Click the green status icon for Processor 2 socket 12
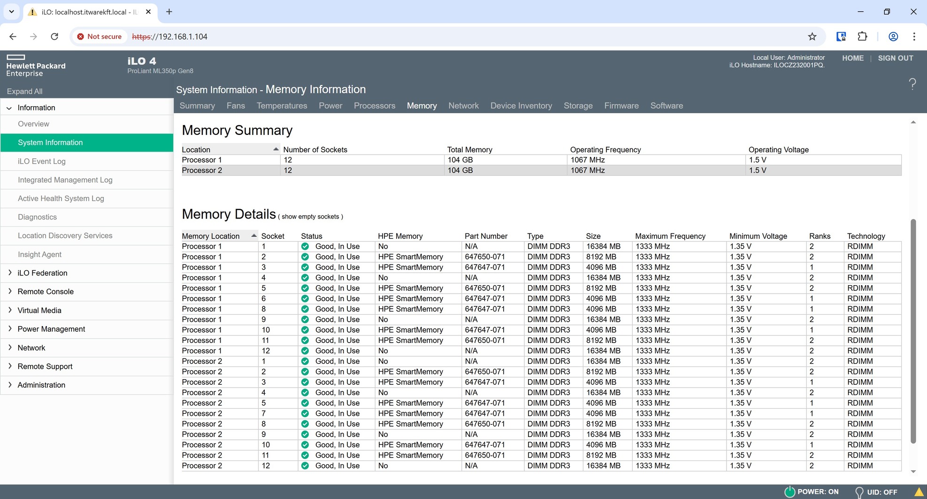927x499 pixels. click(x=305, y=466)
